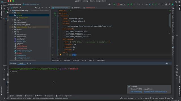Expand the deploy folder
The width and height of the screenshot is (181, 101).
pos(13,20)
